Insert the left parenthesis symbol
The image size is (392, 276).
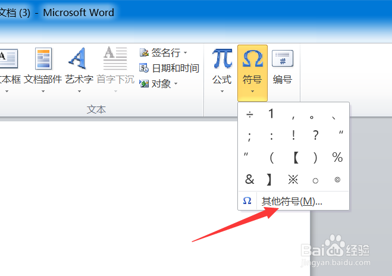click(272, 158)
